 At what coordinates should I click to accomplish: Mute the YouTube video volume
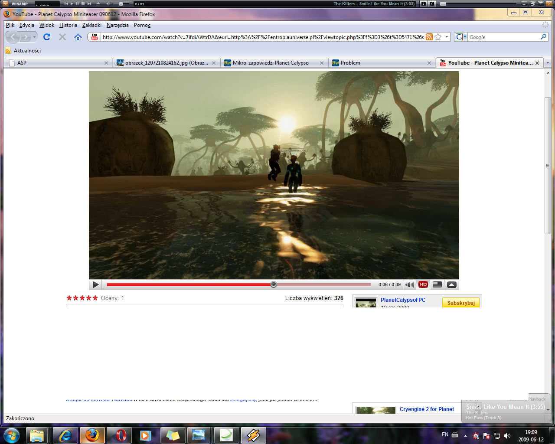pyautogui.click(x=409, y=285)
